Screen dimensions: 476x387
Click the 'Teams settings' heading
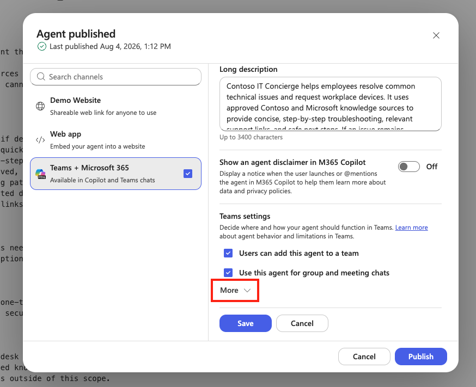click(245, 216)
